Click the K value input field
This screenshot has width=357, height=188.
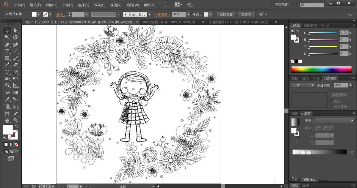[x=344, y=53]
